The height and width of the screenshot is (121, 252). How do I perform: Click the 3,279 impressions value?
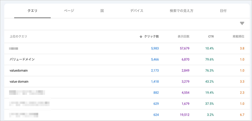[x=185, y=82]
